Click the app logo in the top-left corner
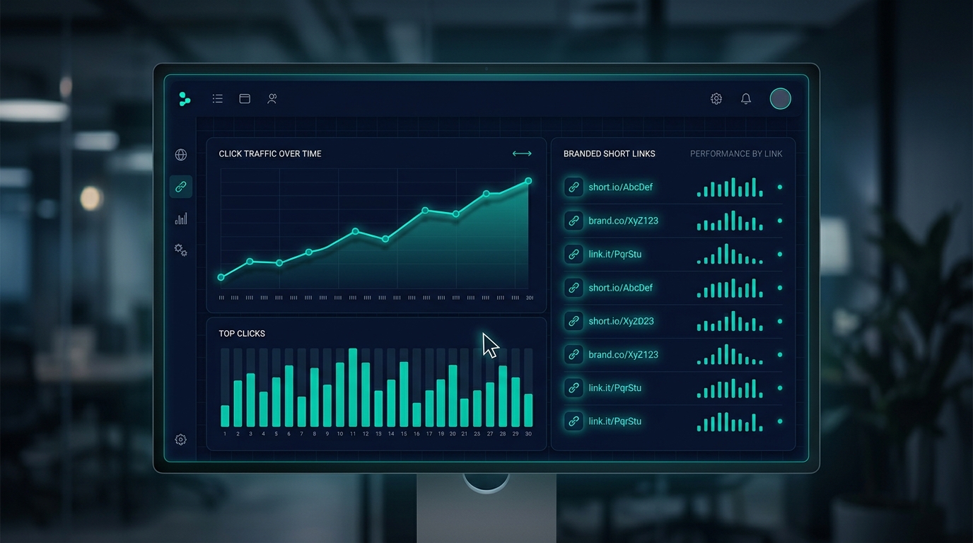Viewport: 973px width, 543px height. (185, 99)
